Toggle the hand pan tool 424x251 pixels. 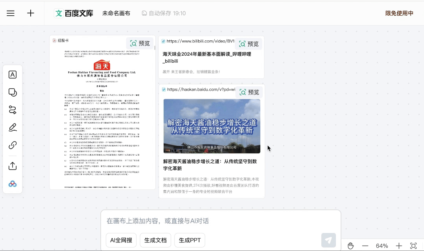pos(350,246)
